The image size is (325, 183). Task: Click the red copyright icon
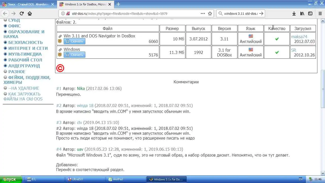60,68
